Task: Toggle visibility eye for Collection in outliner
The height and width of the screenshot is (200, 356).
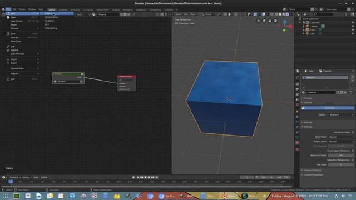Action: coord(353,22)
